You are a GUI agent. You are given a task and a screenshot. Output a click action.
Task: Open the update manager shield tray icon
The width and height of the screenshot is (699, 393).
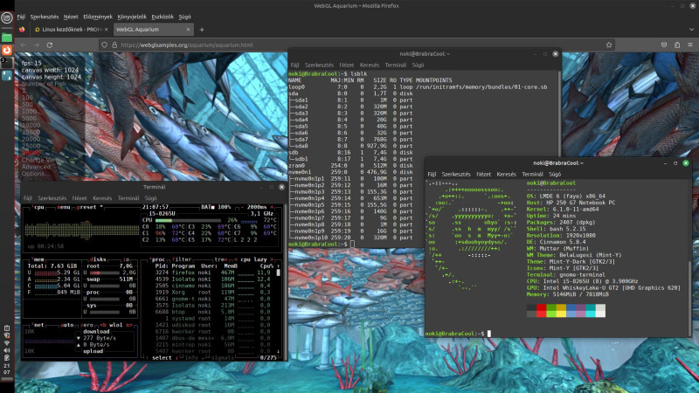7,335
